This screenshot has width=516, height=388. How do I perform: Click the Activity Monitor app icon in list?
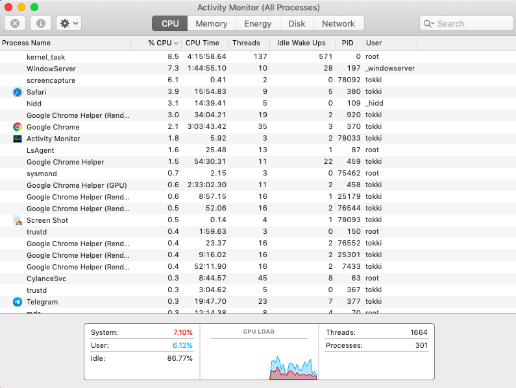pyautogui.click(x=18, y=139)
